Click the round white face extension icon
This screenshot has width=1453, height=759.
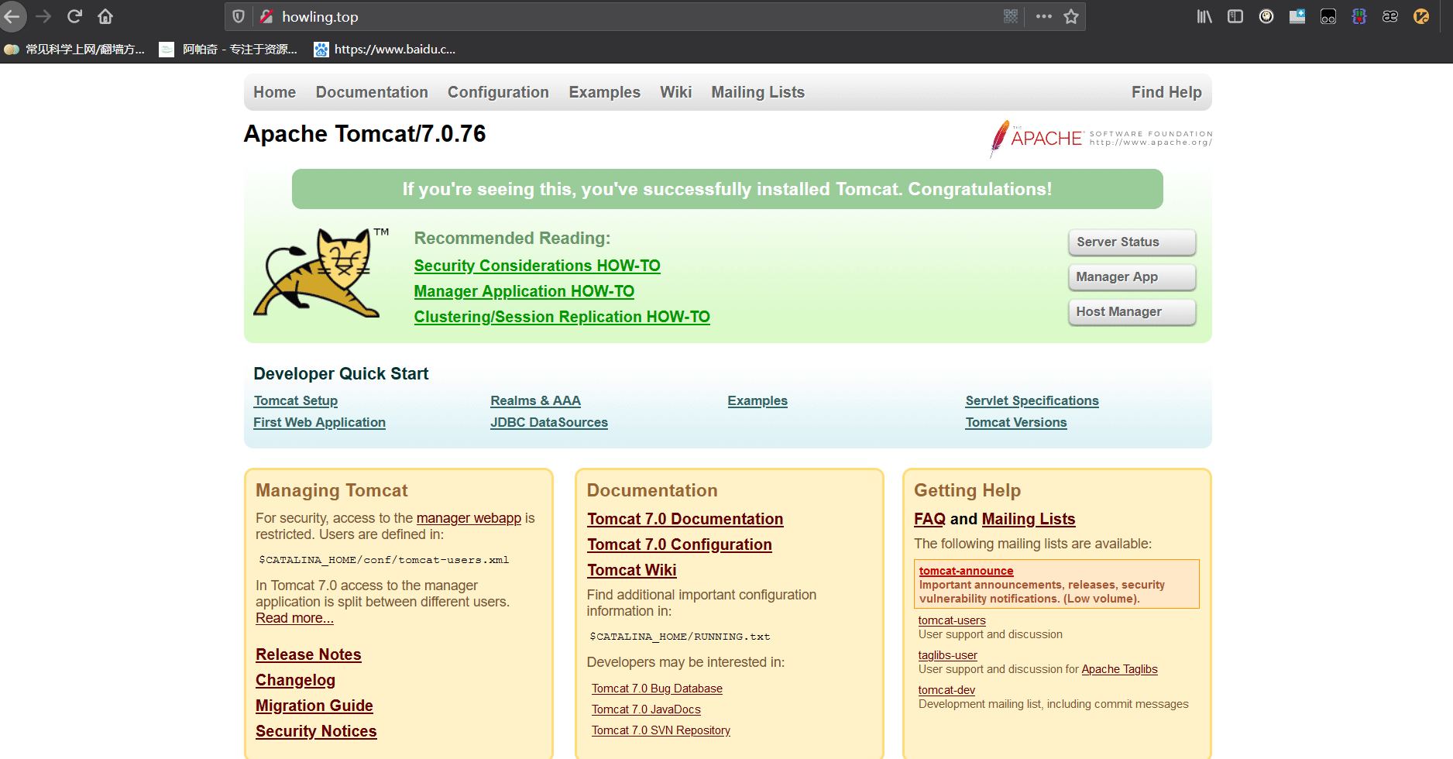[1266, 16]
